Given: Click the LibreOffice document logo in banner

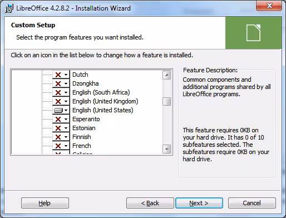Looking at the screenshot, I should (253, 33).
